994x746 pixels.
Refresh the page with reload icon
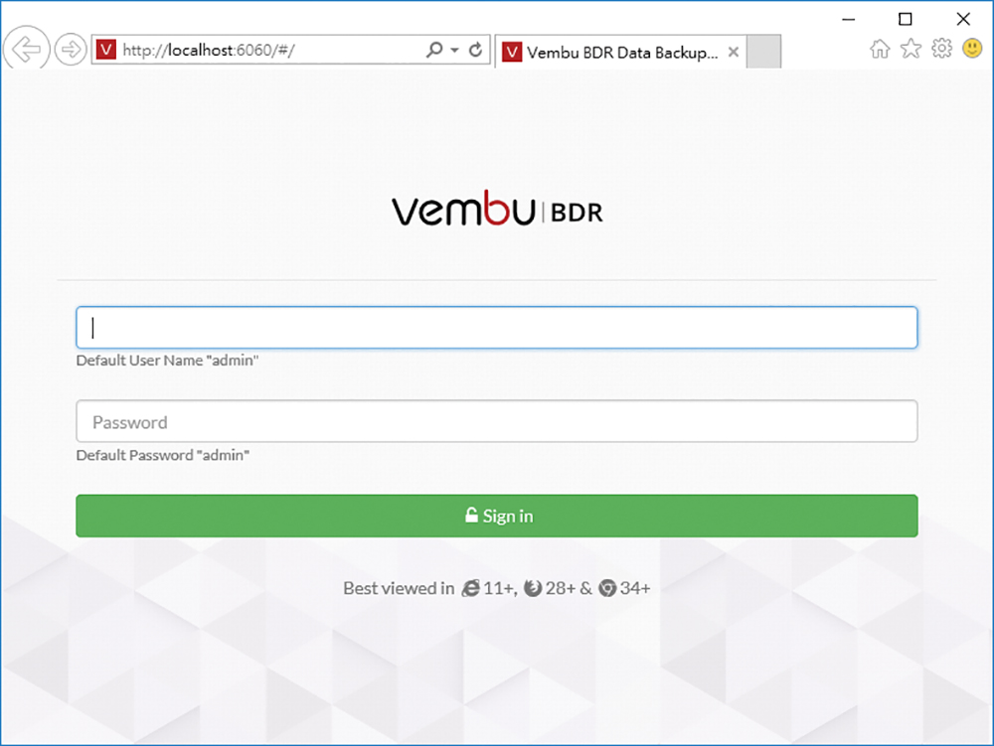(x=475, y=50)
